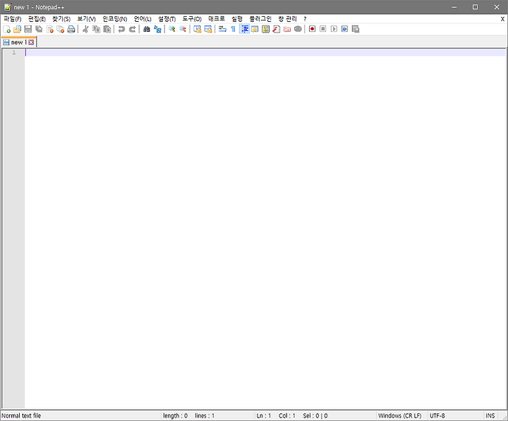
Task: Open the 언어(L) menu
Action: 143,19
